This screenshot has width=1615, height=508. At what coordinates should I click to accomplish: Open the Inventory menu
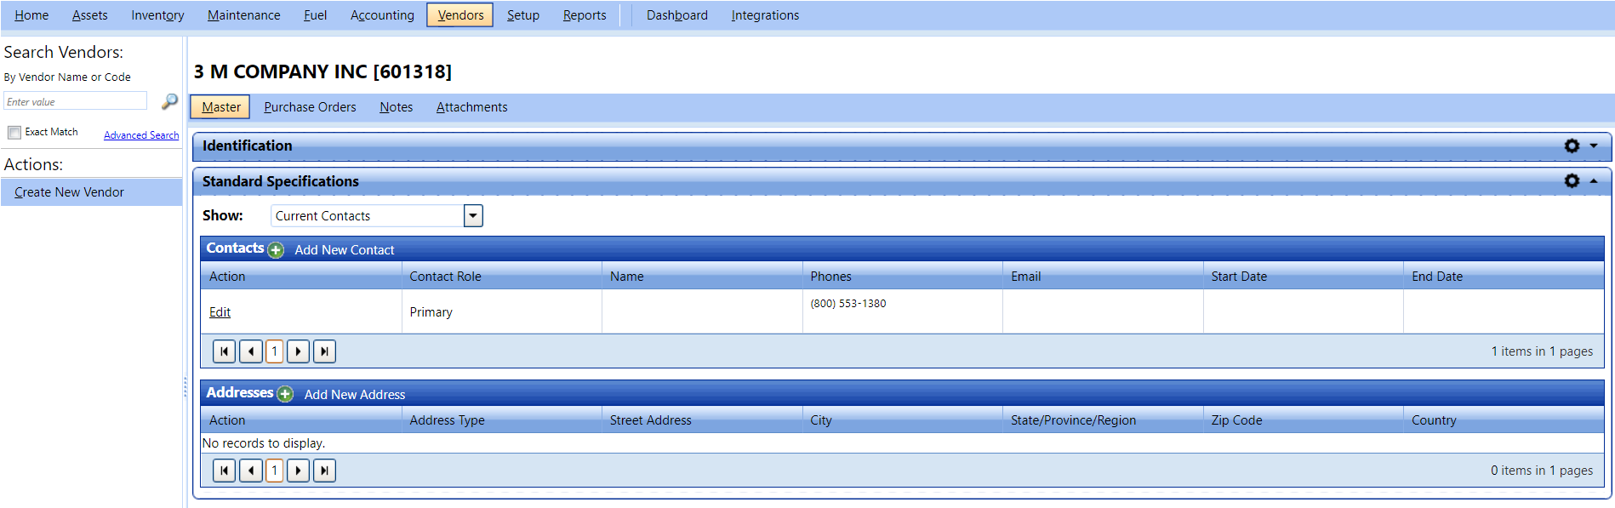[x=157, y=15]
